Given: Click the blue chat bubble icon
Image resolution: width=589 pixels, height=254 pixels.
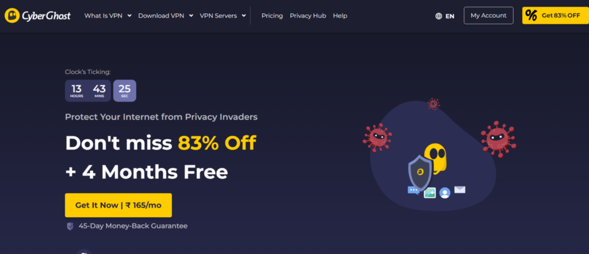Looking at the screenshot, I should point(413,190).
